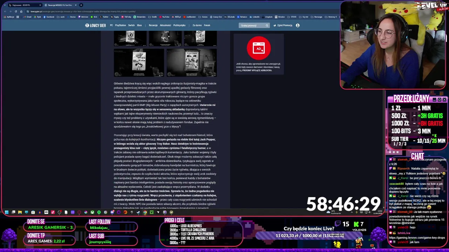Viewport: 449px width, 252px height.
Task: Open the Łowcy Gier bookmark
Action: point(216,17)
